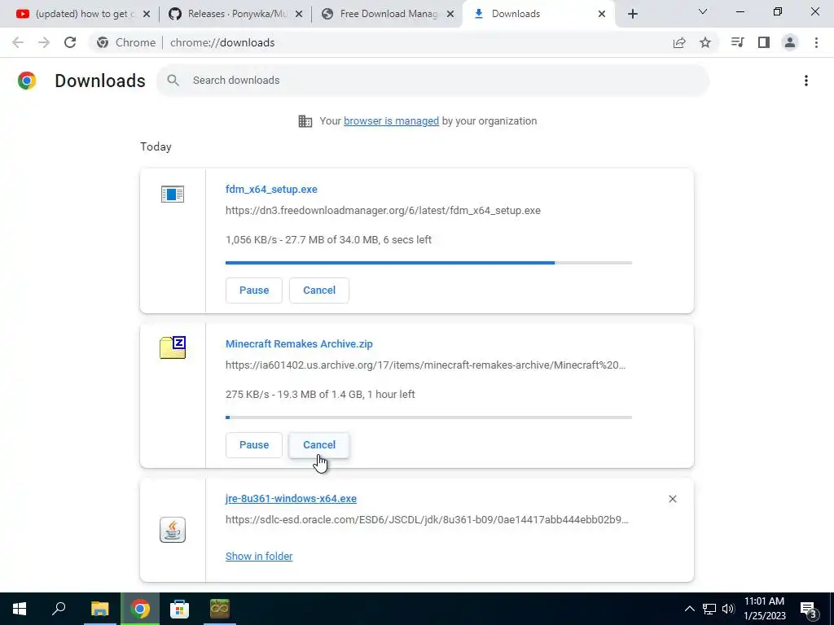
Task: Click the Chrome logo beside Downloads
Action: coord(27,81)
